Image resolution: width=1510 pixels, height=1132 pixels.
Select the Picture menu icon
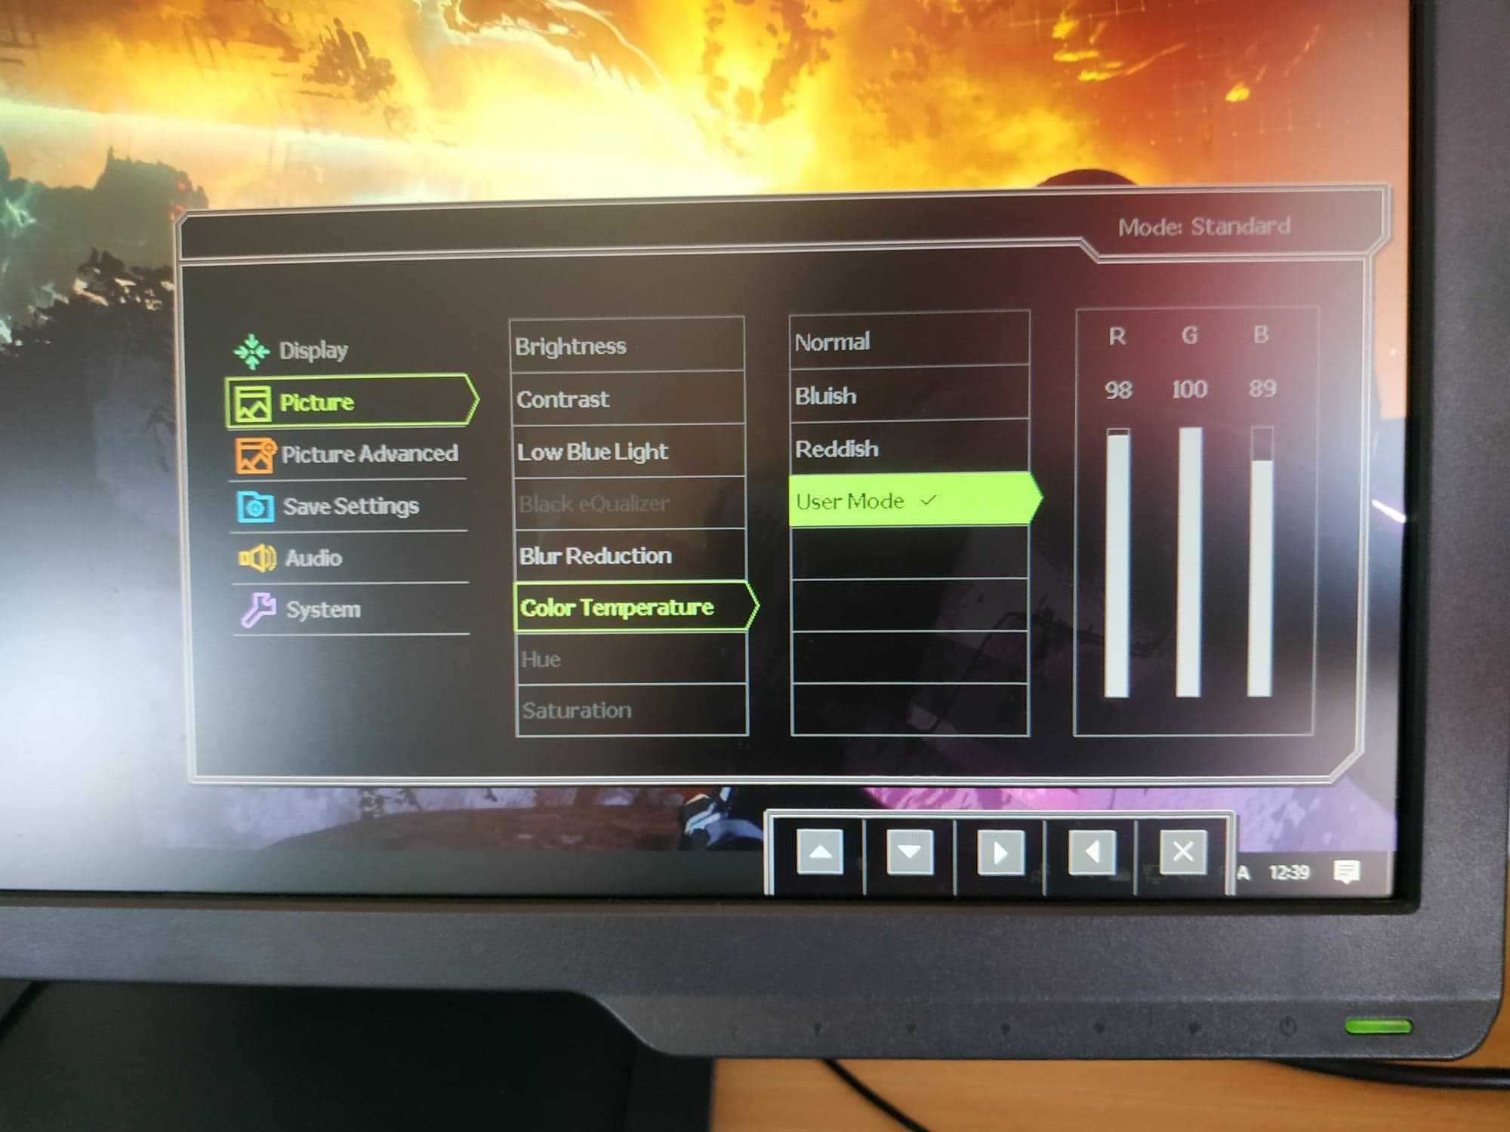tap(250, 398)
